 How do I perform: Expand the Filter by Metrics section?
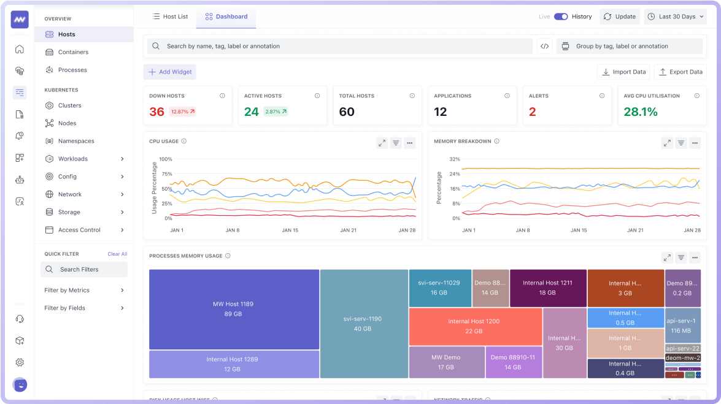tap(83, 290)
